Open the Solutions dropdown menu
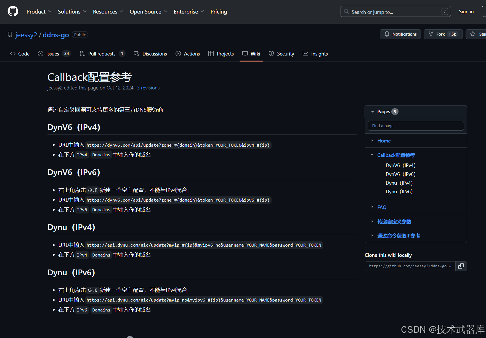486x338 pixels. click(72, 12)
